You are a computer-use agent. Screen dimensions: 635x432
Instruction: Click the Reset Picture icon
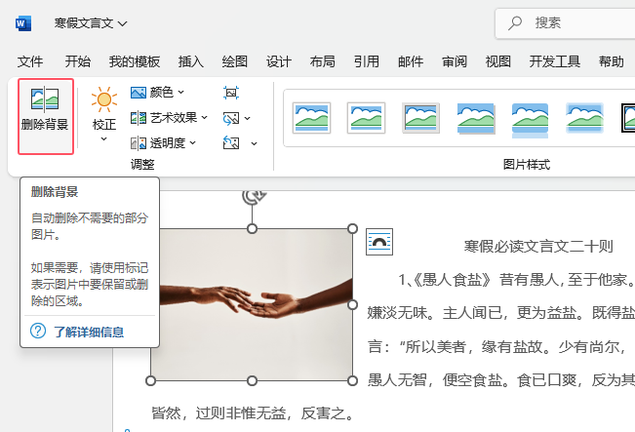click(231, 143)
